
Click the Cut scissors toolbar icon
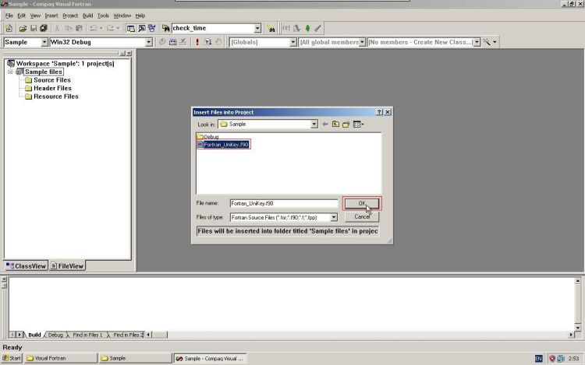57,28
